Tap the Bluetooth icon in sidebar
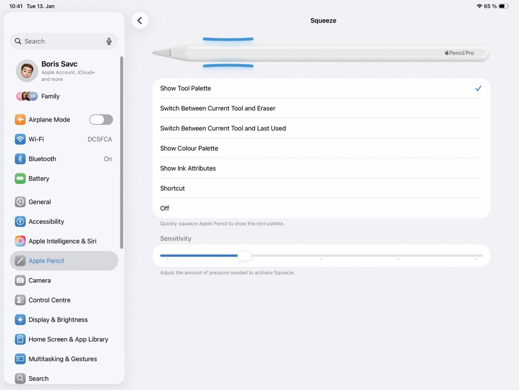 point(20,159)
